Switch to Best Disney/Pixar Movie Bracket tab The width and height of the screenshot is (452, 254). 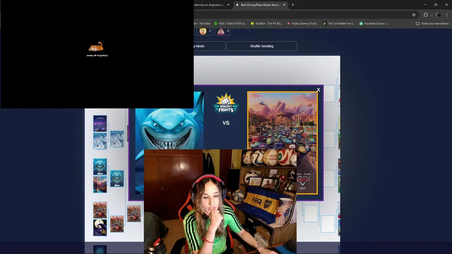(261, 5)
